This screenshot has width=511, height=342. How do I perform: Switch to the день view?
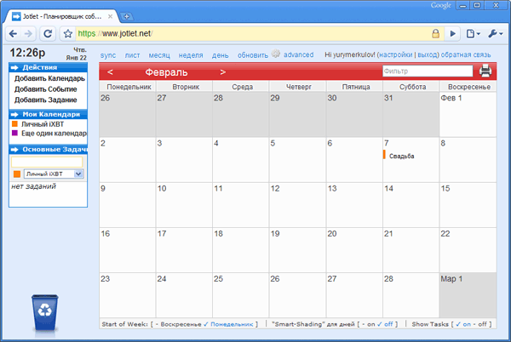220,55
